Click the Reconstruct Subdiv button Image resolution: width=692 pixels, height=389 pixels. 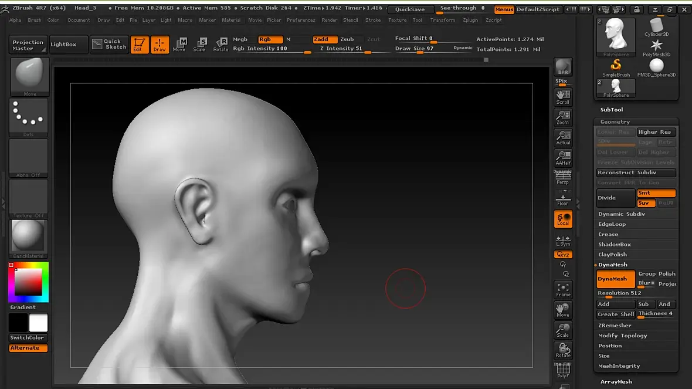tap(636, 172)
